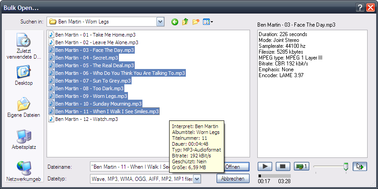378x189 pixels.
Task: Click music icon of '08 - Too Dark.mp3'
Action: (x=51, y=88)
